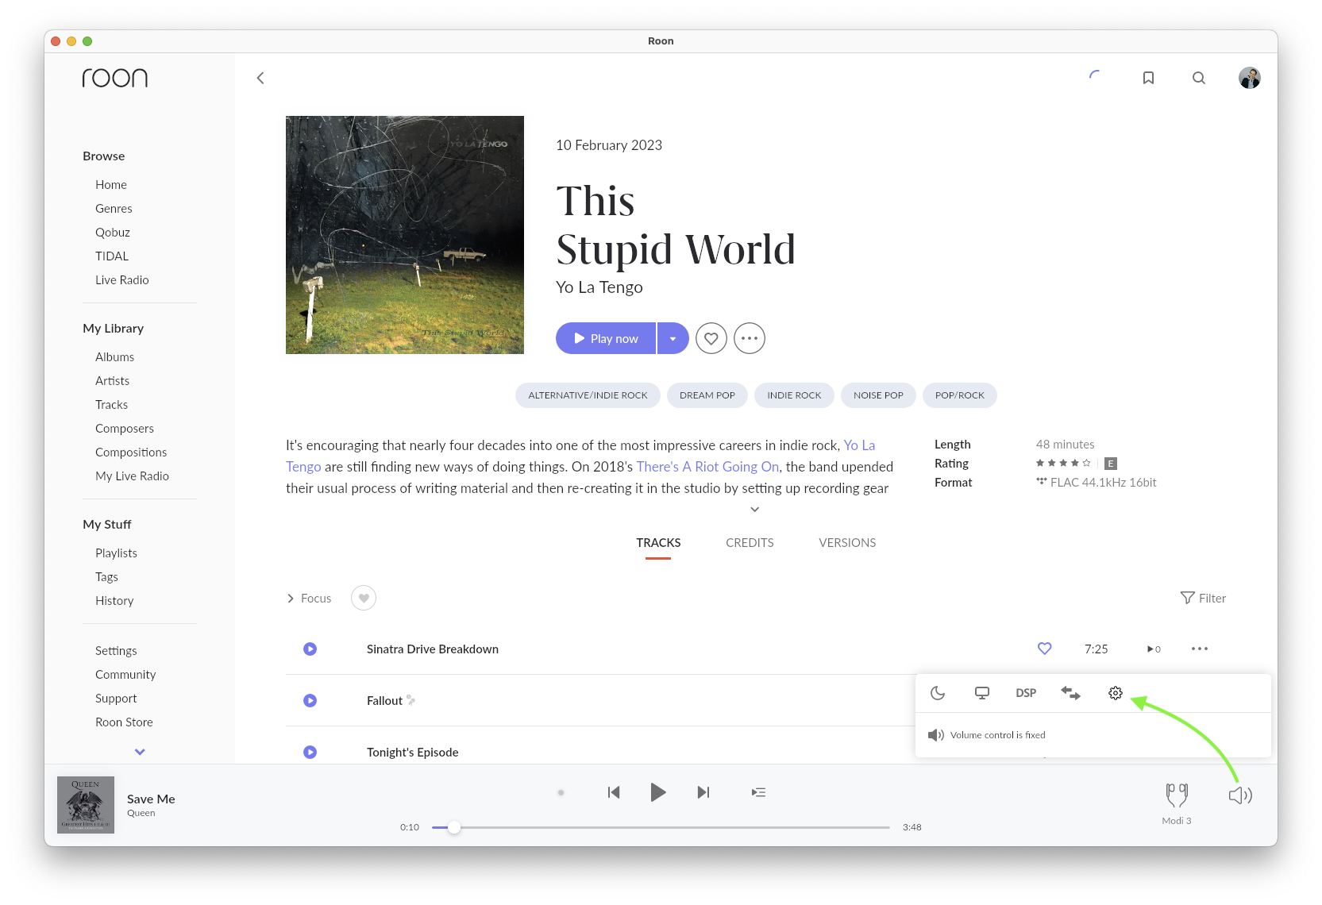Open device setup gear icon
Image resolution: width=1322 pixels, height=905 pixels.
tap(1116, 693)
